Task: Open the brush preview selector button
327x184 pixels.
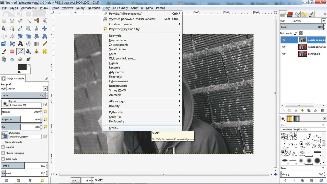Action: (x=5, y=103)
